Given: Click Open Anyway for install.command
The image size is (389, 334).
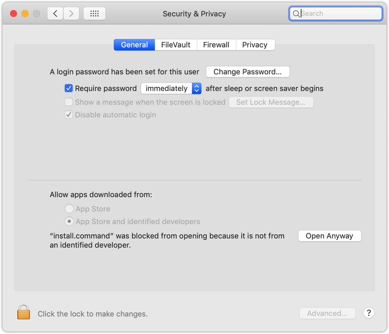Looking at the screenshot, I should tap(329, 236).
